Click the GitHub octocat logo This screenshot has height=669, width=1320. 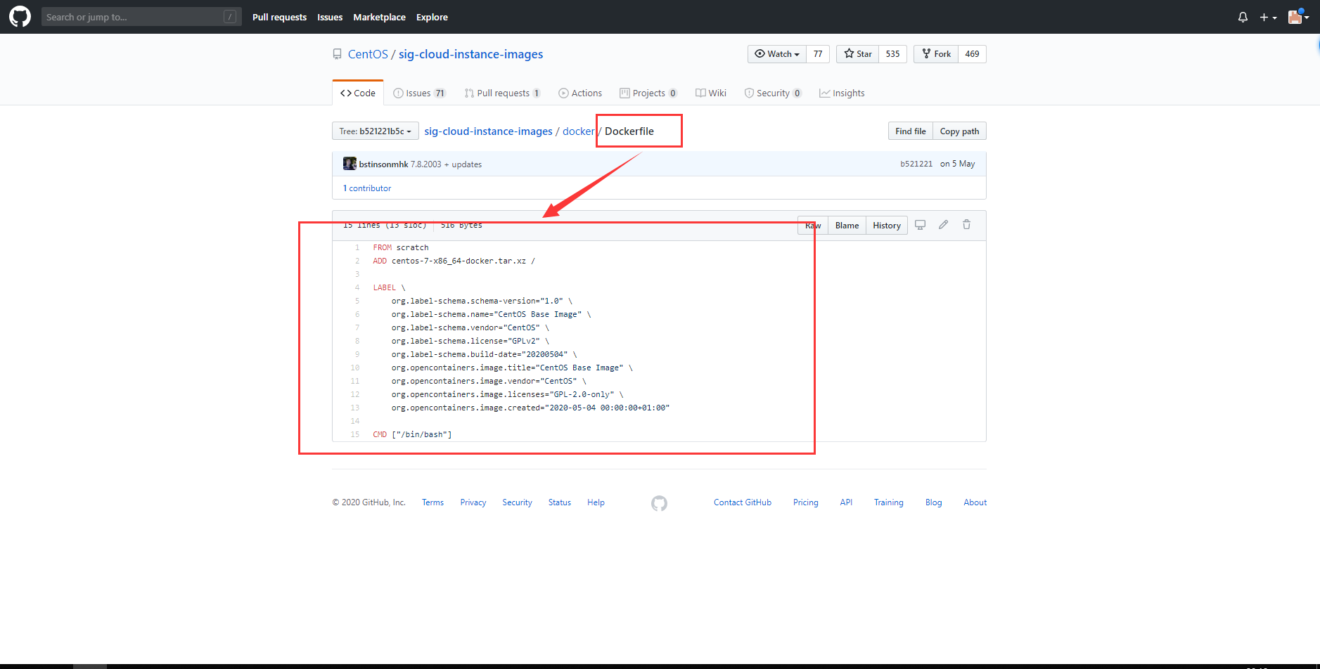tap(19, 16)
